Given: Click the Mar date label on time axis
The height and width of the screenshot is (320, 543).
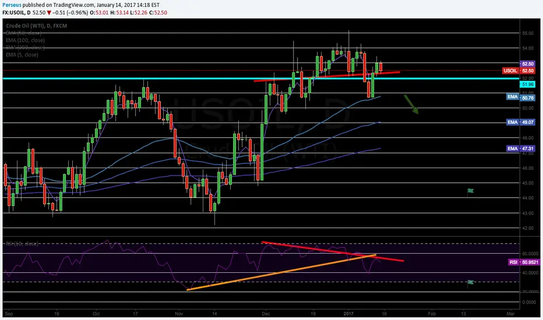Looking at the screenshot, I should [510, 314].
